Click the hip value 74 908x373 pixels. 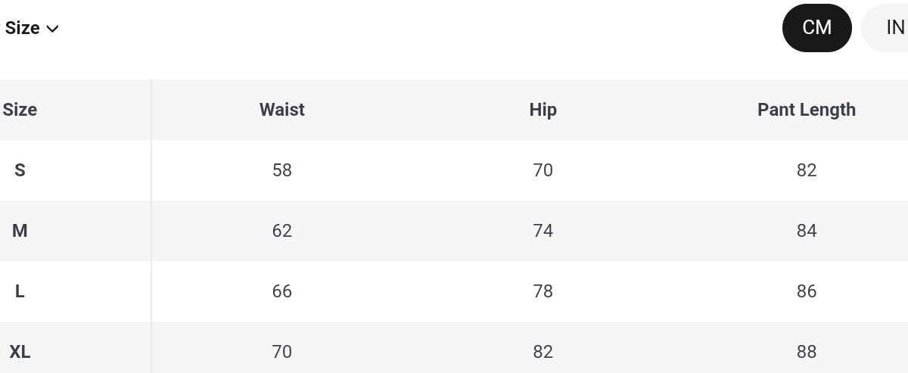tap(543, 231)
